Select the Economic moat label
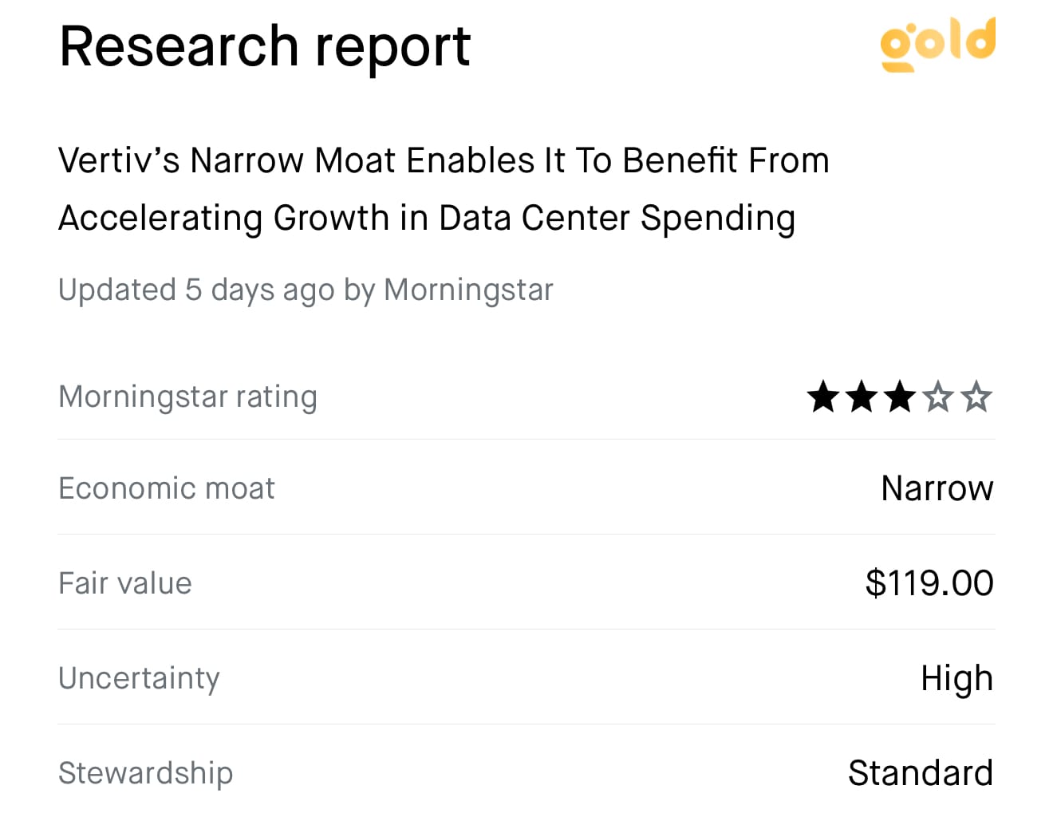Image resolution: width=1053 pixels, height=817 pixels. tap(167, 488)
